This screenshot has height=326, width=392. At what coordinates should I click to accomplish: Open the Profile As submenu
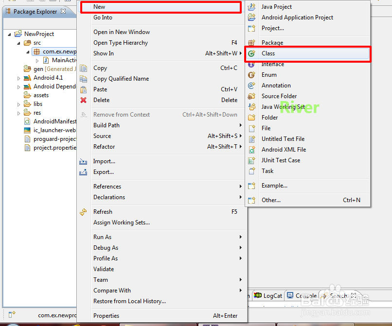pos(162,258)
